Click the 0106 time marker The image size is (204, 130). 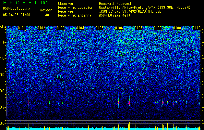[119, 28]
